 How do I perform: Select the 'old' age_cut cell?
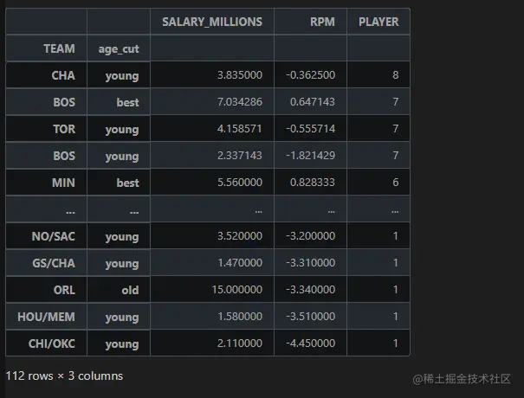130,290
